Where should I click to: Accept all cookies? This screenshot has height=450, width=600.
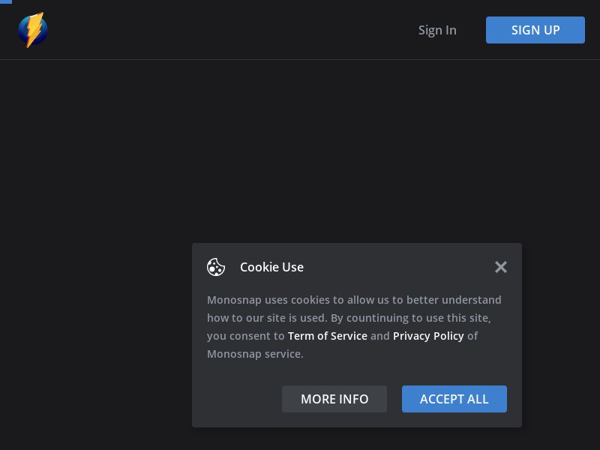coord(454,399)
